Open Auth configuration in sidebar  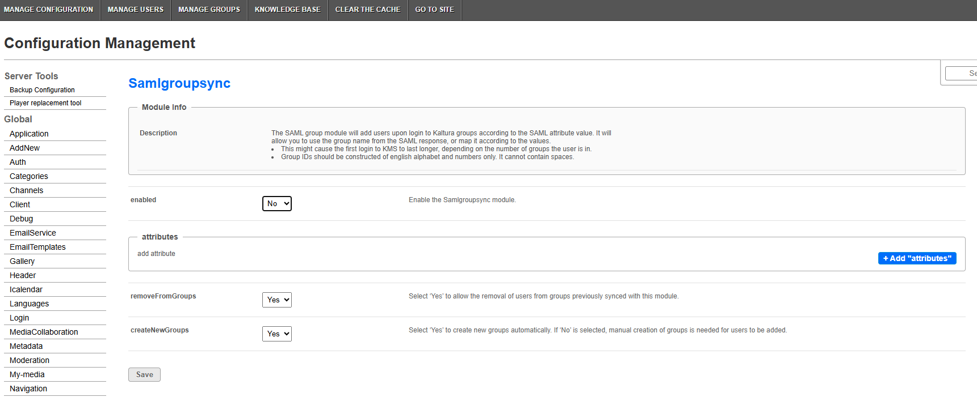pos(18,162)
